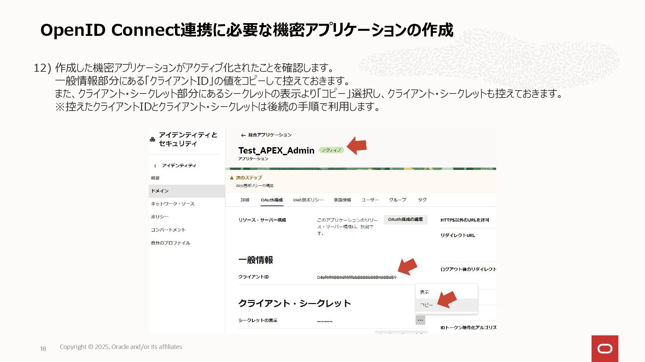
Task: Select the タグ tab
Action: point(422,200)
